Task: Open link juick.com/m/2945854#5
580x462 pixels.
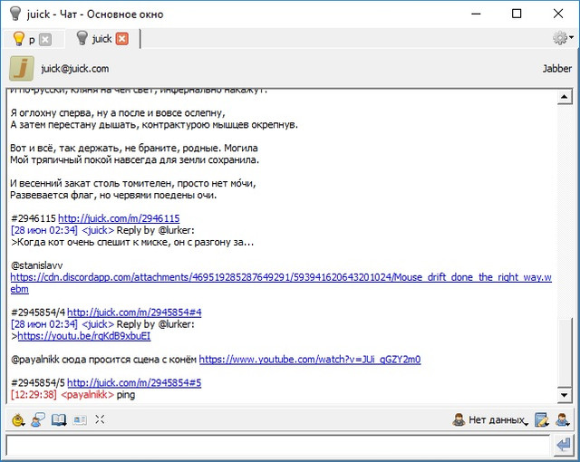Action: [134, 383]
